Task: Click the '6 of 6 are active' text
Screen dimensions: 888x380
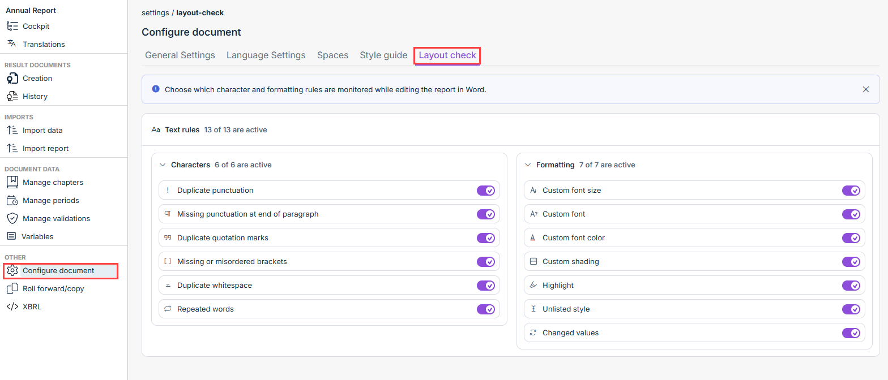Action: pos(243,165)
